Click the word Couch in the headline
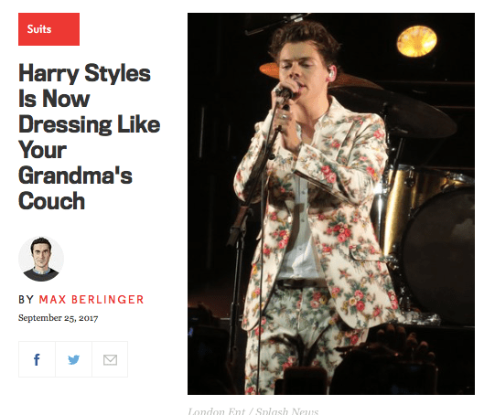484x415 pixels. [51, 201]
